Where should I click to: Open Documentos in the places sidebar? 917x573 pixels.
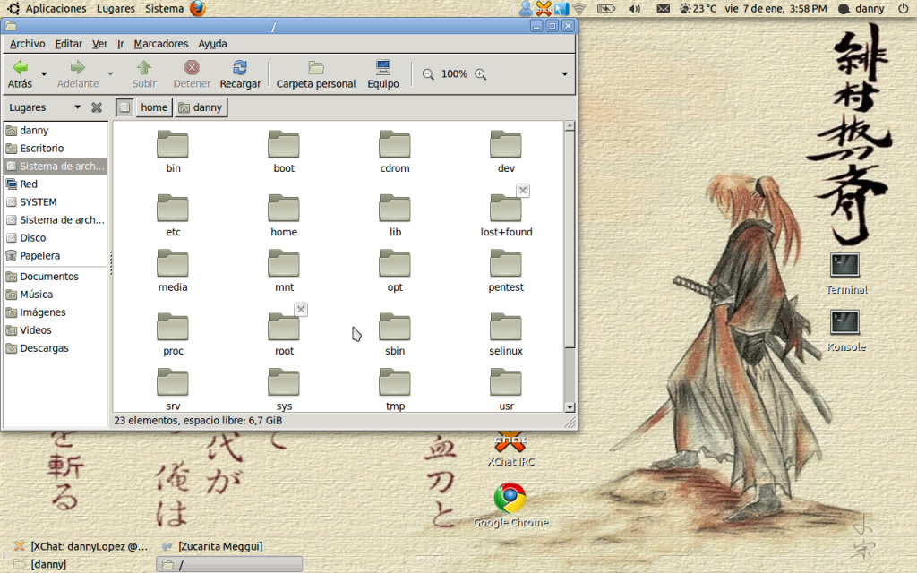56,277
